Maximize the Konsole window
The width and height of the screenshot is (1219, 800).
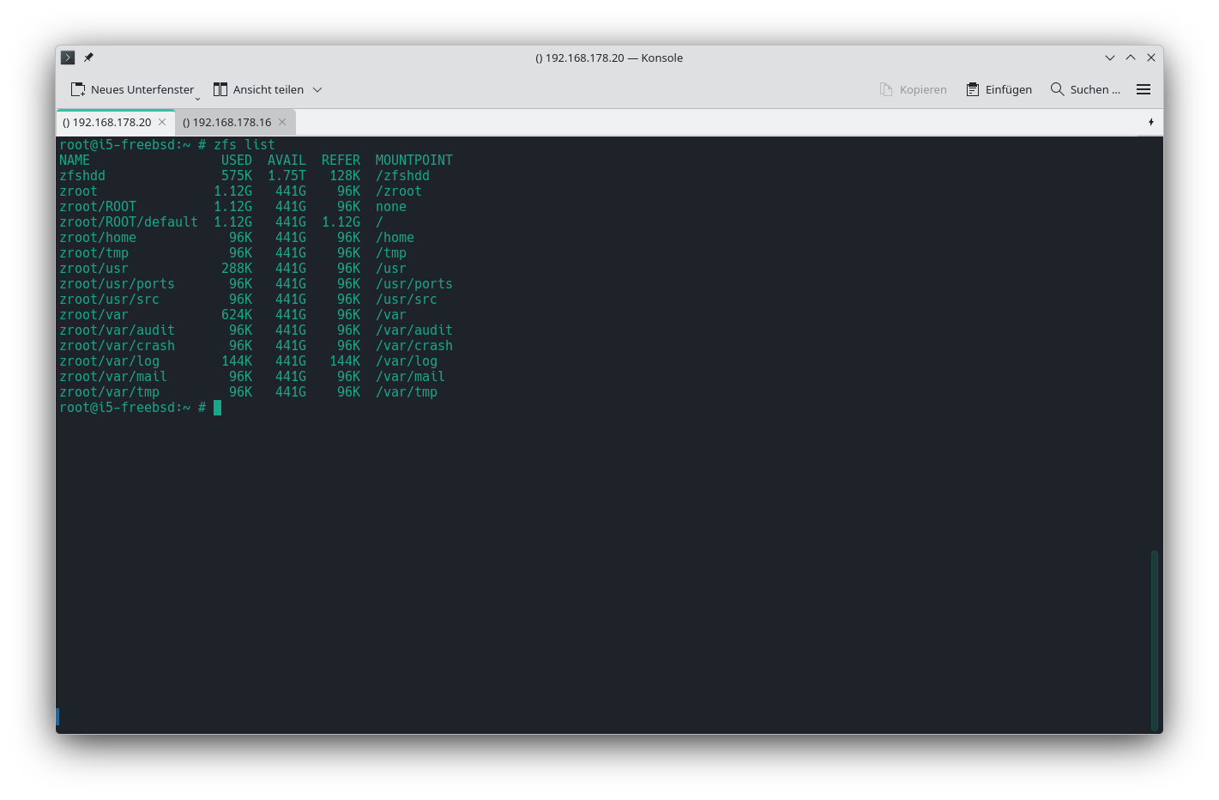tap(1131, 58)
